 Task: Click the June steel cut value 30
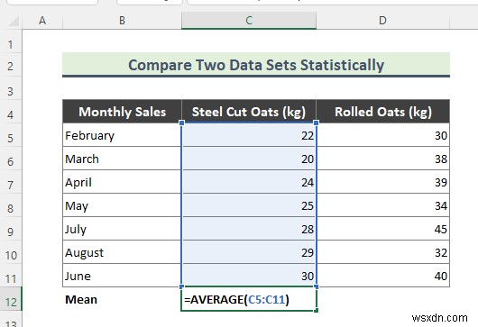[249, 276]
